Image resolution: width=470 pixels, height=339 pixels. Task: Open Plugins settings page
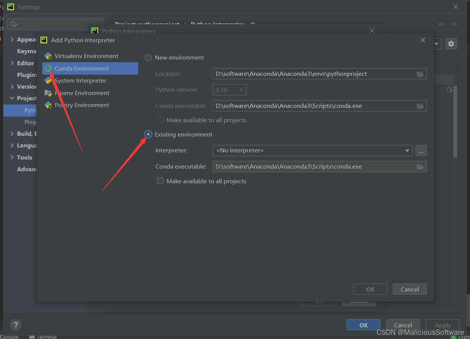(27, 75)
